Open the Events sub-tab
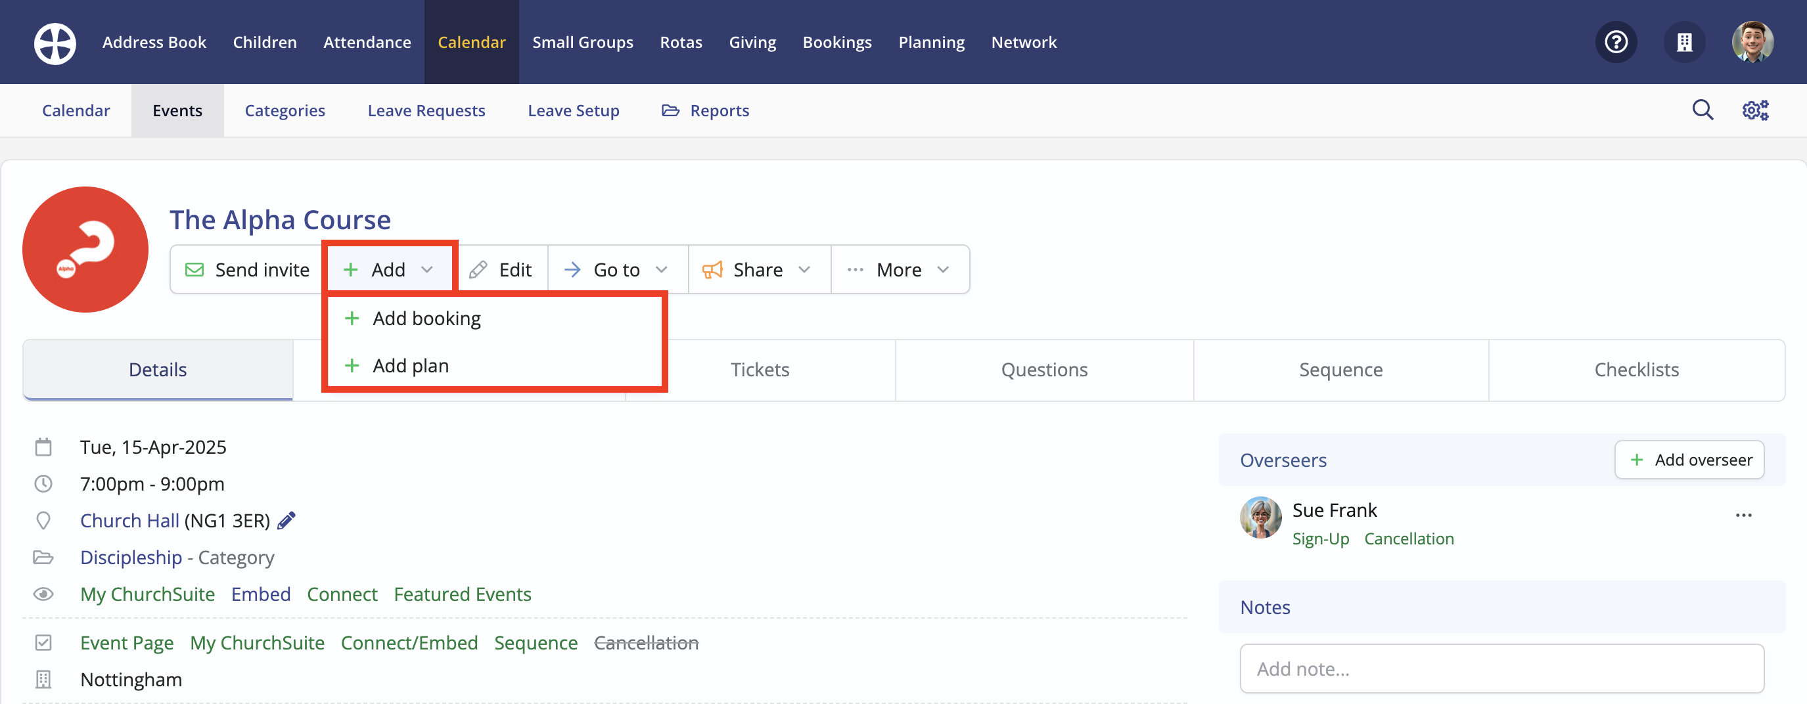 (177, 111)
